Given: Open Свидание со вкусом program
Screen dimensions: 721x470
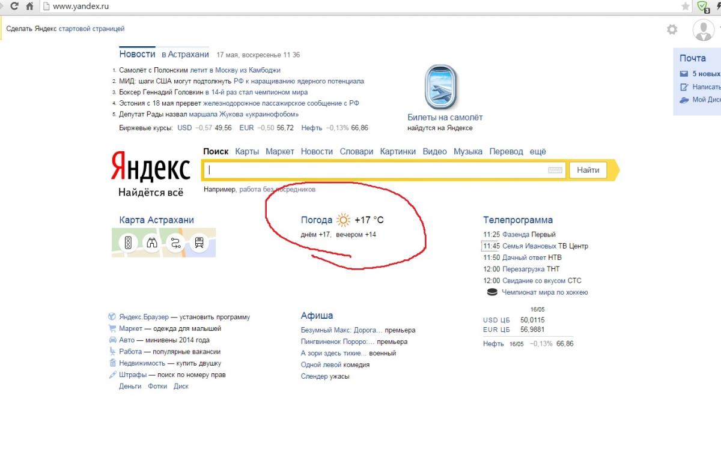Looking at the screenshot, I should pos(534,281).
